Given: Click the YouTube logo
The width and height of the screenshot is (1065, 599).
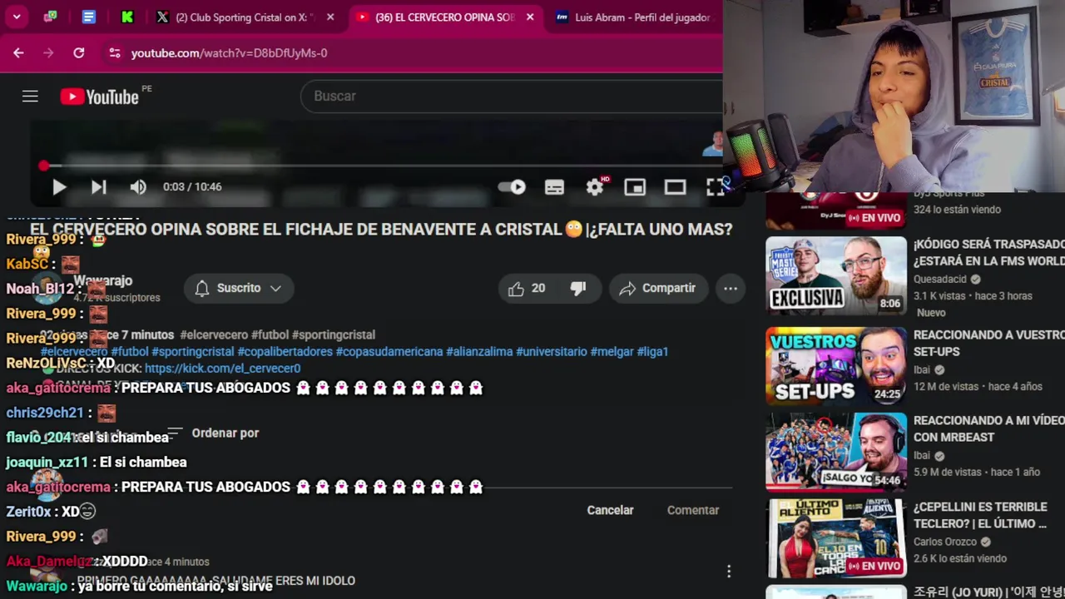Looking at the screenshot, I should [99, 97].
